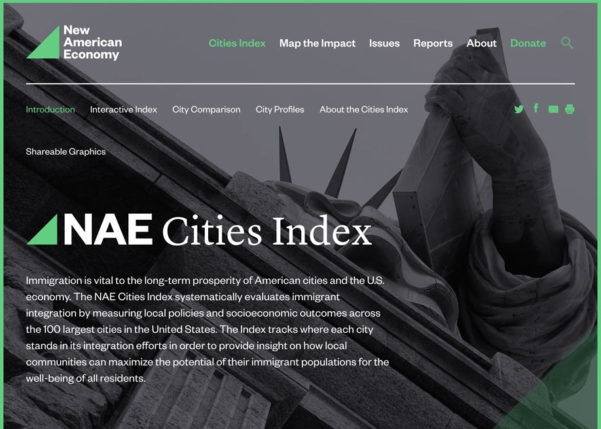Open the Reports menu item

pyautogui.click(x=433, y=44)
